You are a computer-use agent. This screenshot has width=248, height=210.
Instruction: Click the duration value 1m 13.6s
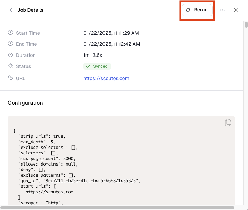pos(93,55)
